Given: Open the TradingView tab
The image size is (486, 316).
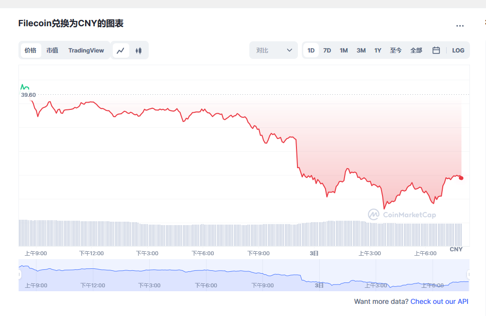Looking at the screenshot, I should point(86,50).
